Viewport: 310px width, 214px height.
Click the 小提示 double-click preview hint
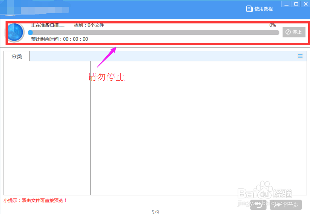click(35, 201)
